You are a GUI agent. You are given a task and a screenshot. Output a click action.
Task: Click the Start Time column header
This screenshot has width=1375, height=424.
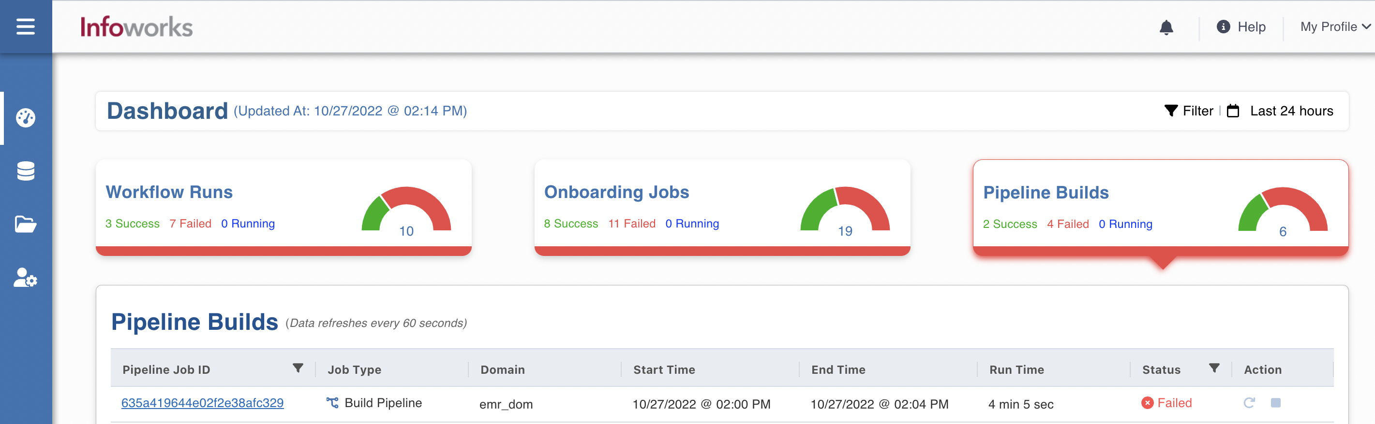[x=664, y=369]
